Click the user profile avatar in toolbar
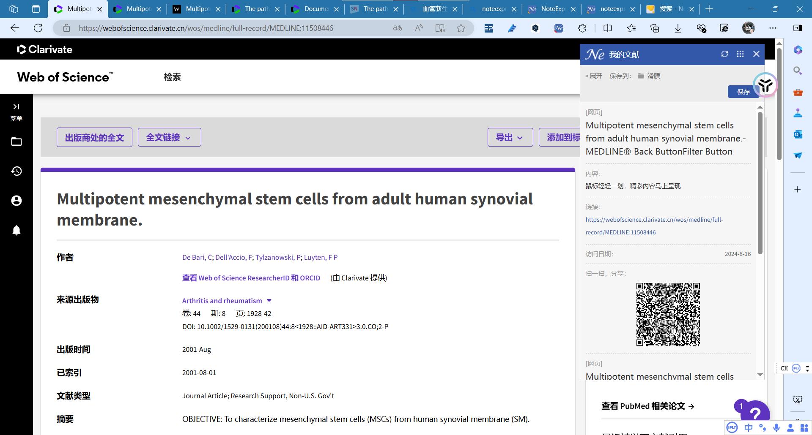The width and height of the screenshot is (812, 435). [749, 28]
